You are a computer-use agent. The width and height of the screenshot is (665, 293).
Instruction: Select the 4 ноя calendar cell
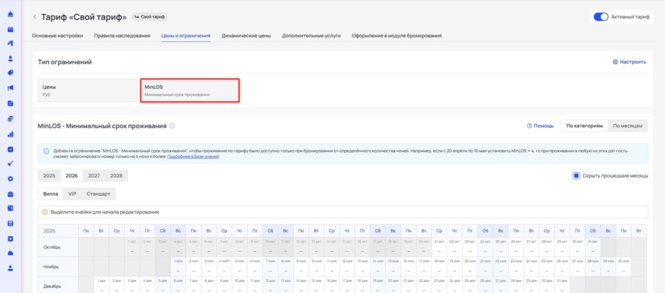(224, 266)
